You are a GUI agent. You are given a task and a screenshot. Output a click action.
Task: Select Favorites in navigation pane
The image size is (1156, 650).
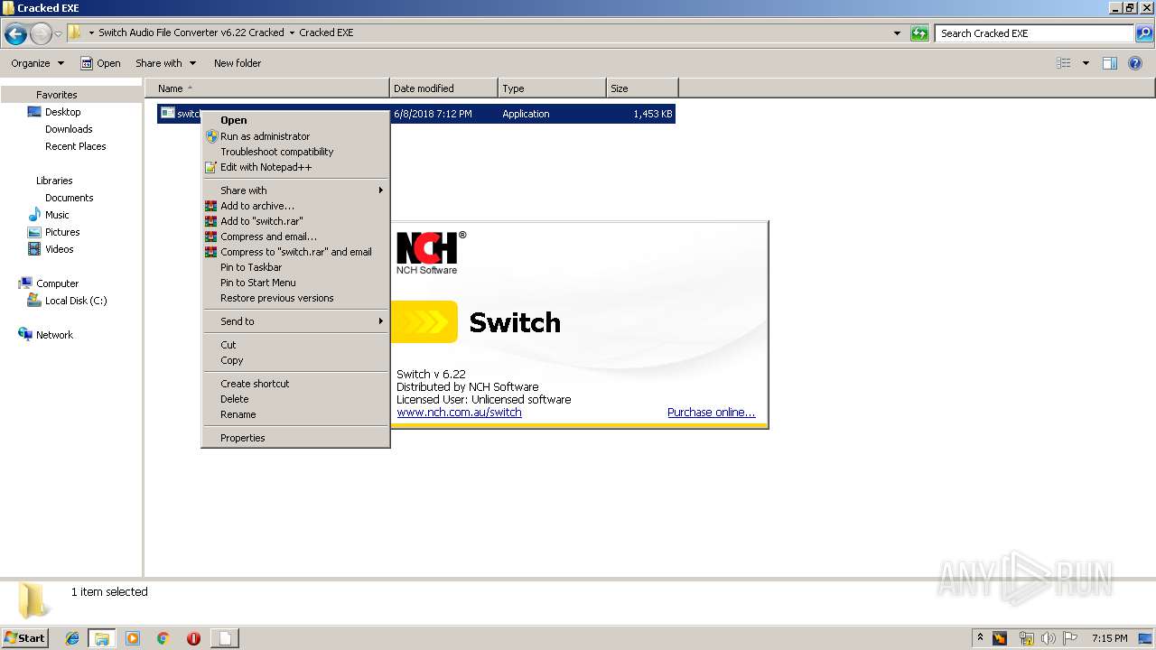pos(56,95)
